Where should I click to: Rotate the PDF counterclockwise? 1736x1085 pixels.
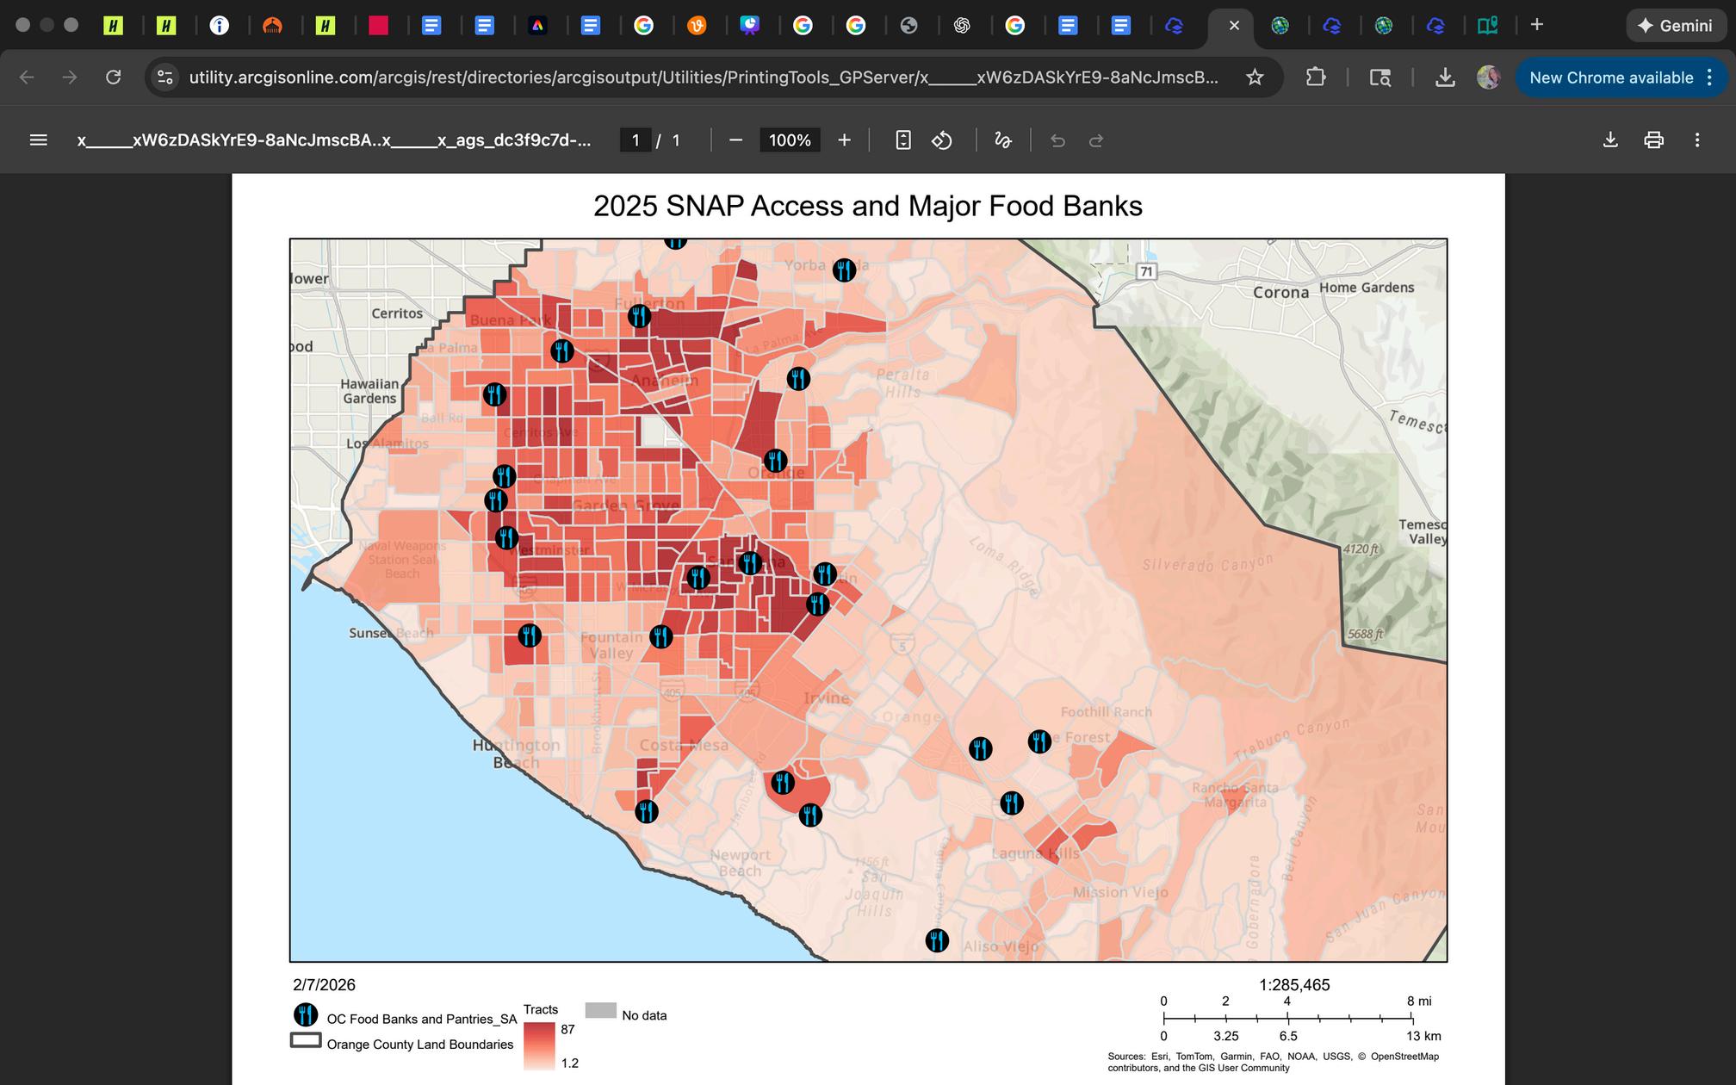point(942,139)
